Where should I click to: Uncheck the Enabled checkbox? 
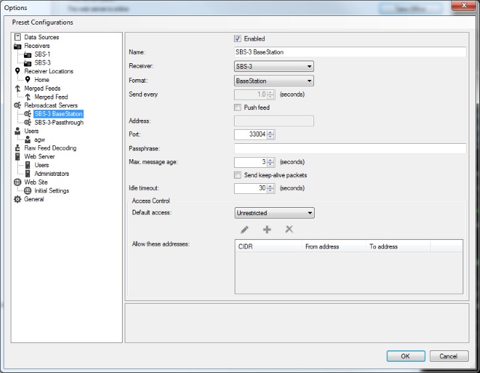point(238,39)
